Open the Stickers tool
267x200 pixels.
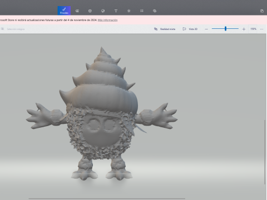point(103,11)
